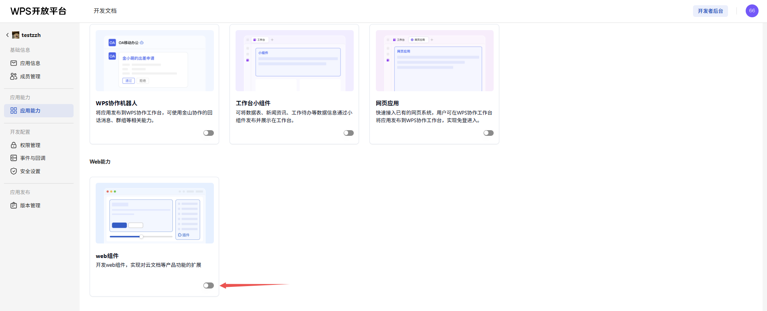Click the lock icon beside 权限管理

pyautogui.click(x=14, y=145)
